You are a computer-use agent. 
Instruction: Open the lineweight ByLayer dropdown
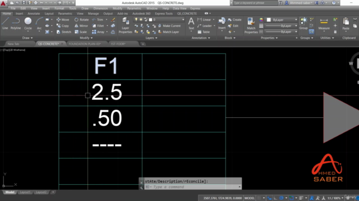pyautogui.click(x=281, y=26)
